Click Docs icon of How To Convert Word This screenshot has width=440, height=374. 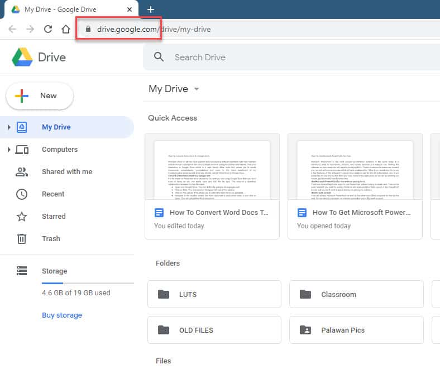159,213
